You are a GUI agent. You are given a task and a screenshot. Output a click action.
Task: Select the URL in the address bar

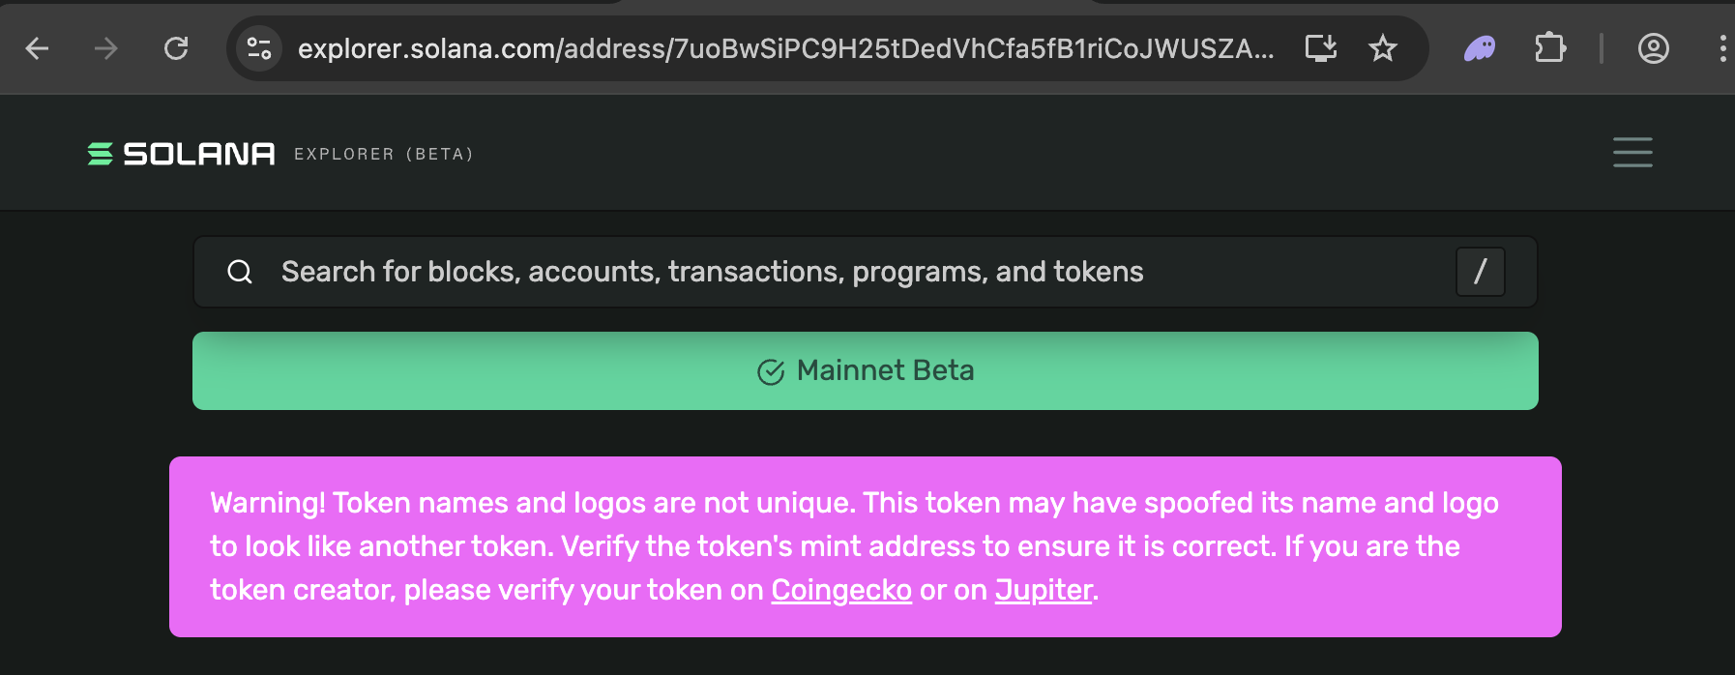[x=786, y=48]
